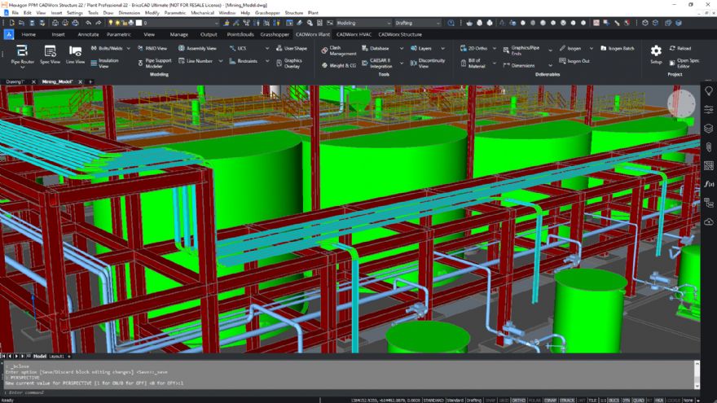Open the Pipe Router tool
The height and width of the screenshot is (403, 717).
pyautogui.click(x=22, y=54)
